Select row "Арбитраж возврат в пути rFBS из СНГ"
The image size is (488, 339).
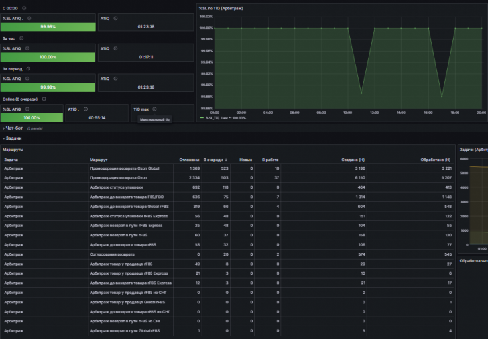pyautogui.click(x=227, y=321)
